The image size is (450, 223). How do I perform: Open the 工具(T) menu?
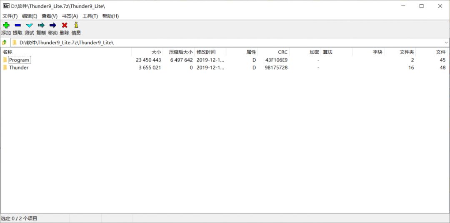[x=90, y=16]
